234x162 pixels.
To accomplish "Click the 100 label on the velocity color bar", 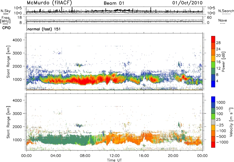I will [x=220, y=114].
